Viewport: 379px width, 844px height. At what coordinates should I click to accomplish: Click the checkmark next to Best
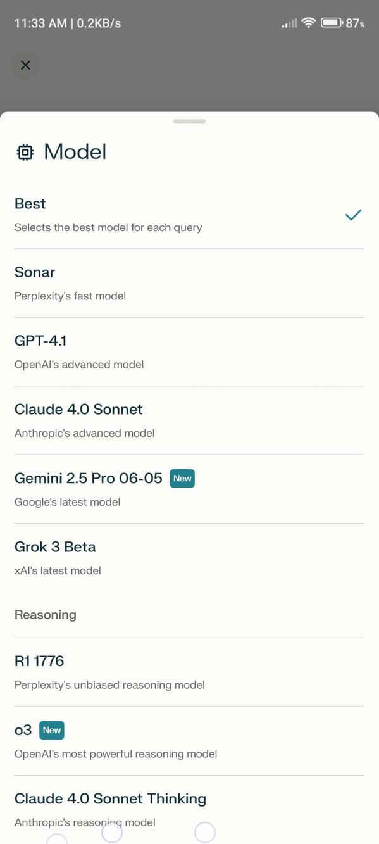(353, 215)
